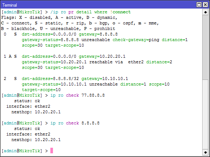The width and height of the screenshot is (210, 157).
Task: Click the Terminal title bar text
Action: click(x=10, y=5)
